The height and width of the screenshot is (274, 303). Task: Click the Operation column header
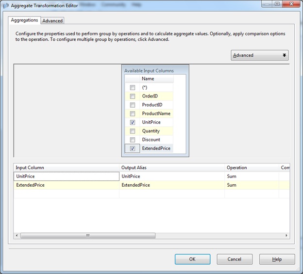(x=252, y=167)
